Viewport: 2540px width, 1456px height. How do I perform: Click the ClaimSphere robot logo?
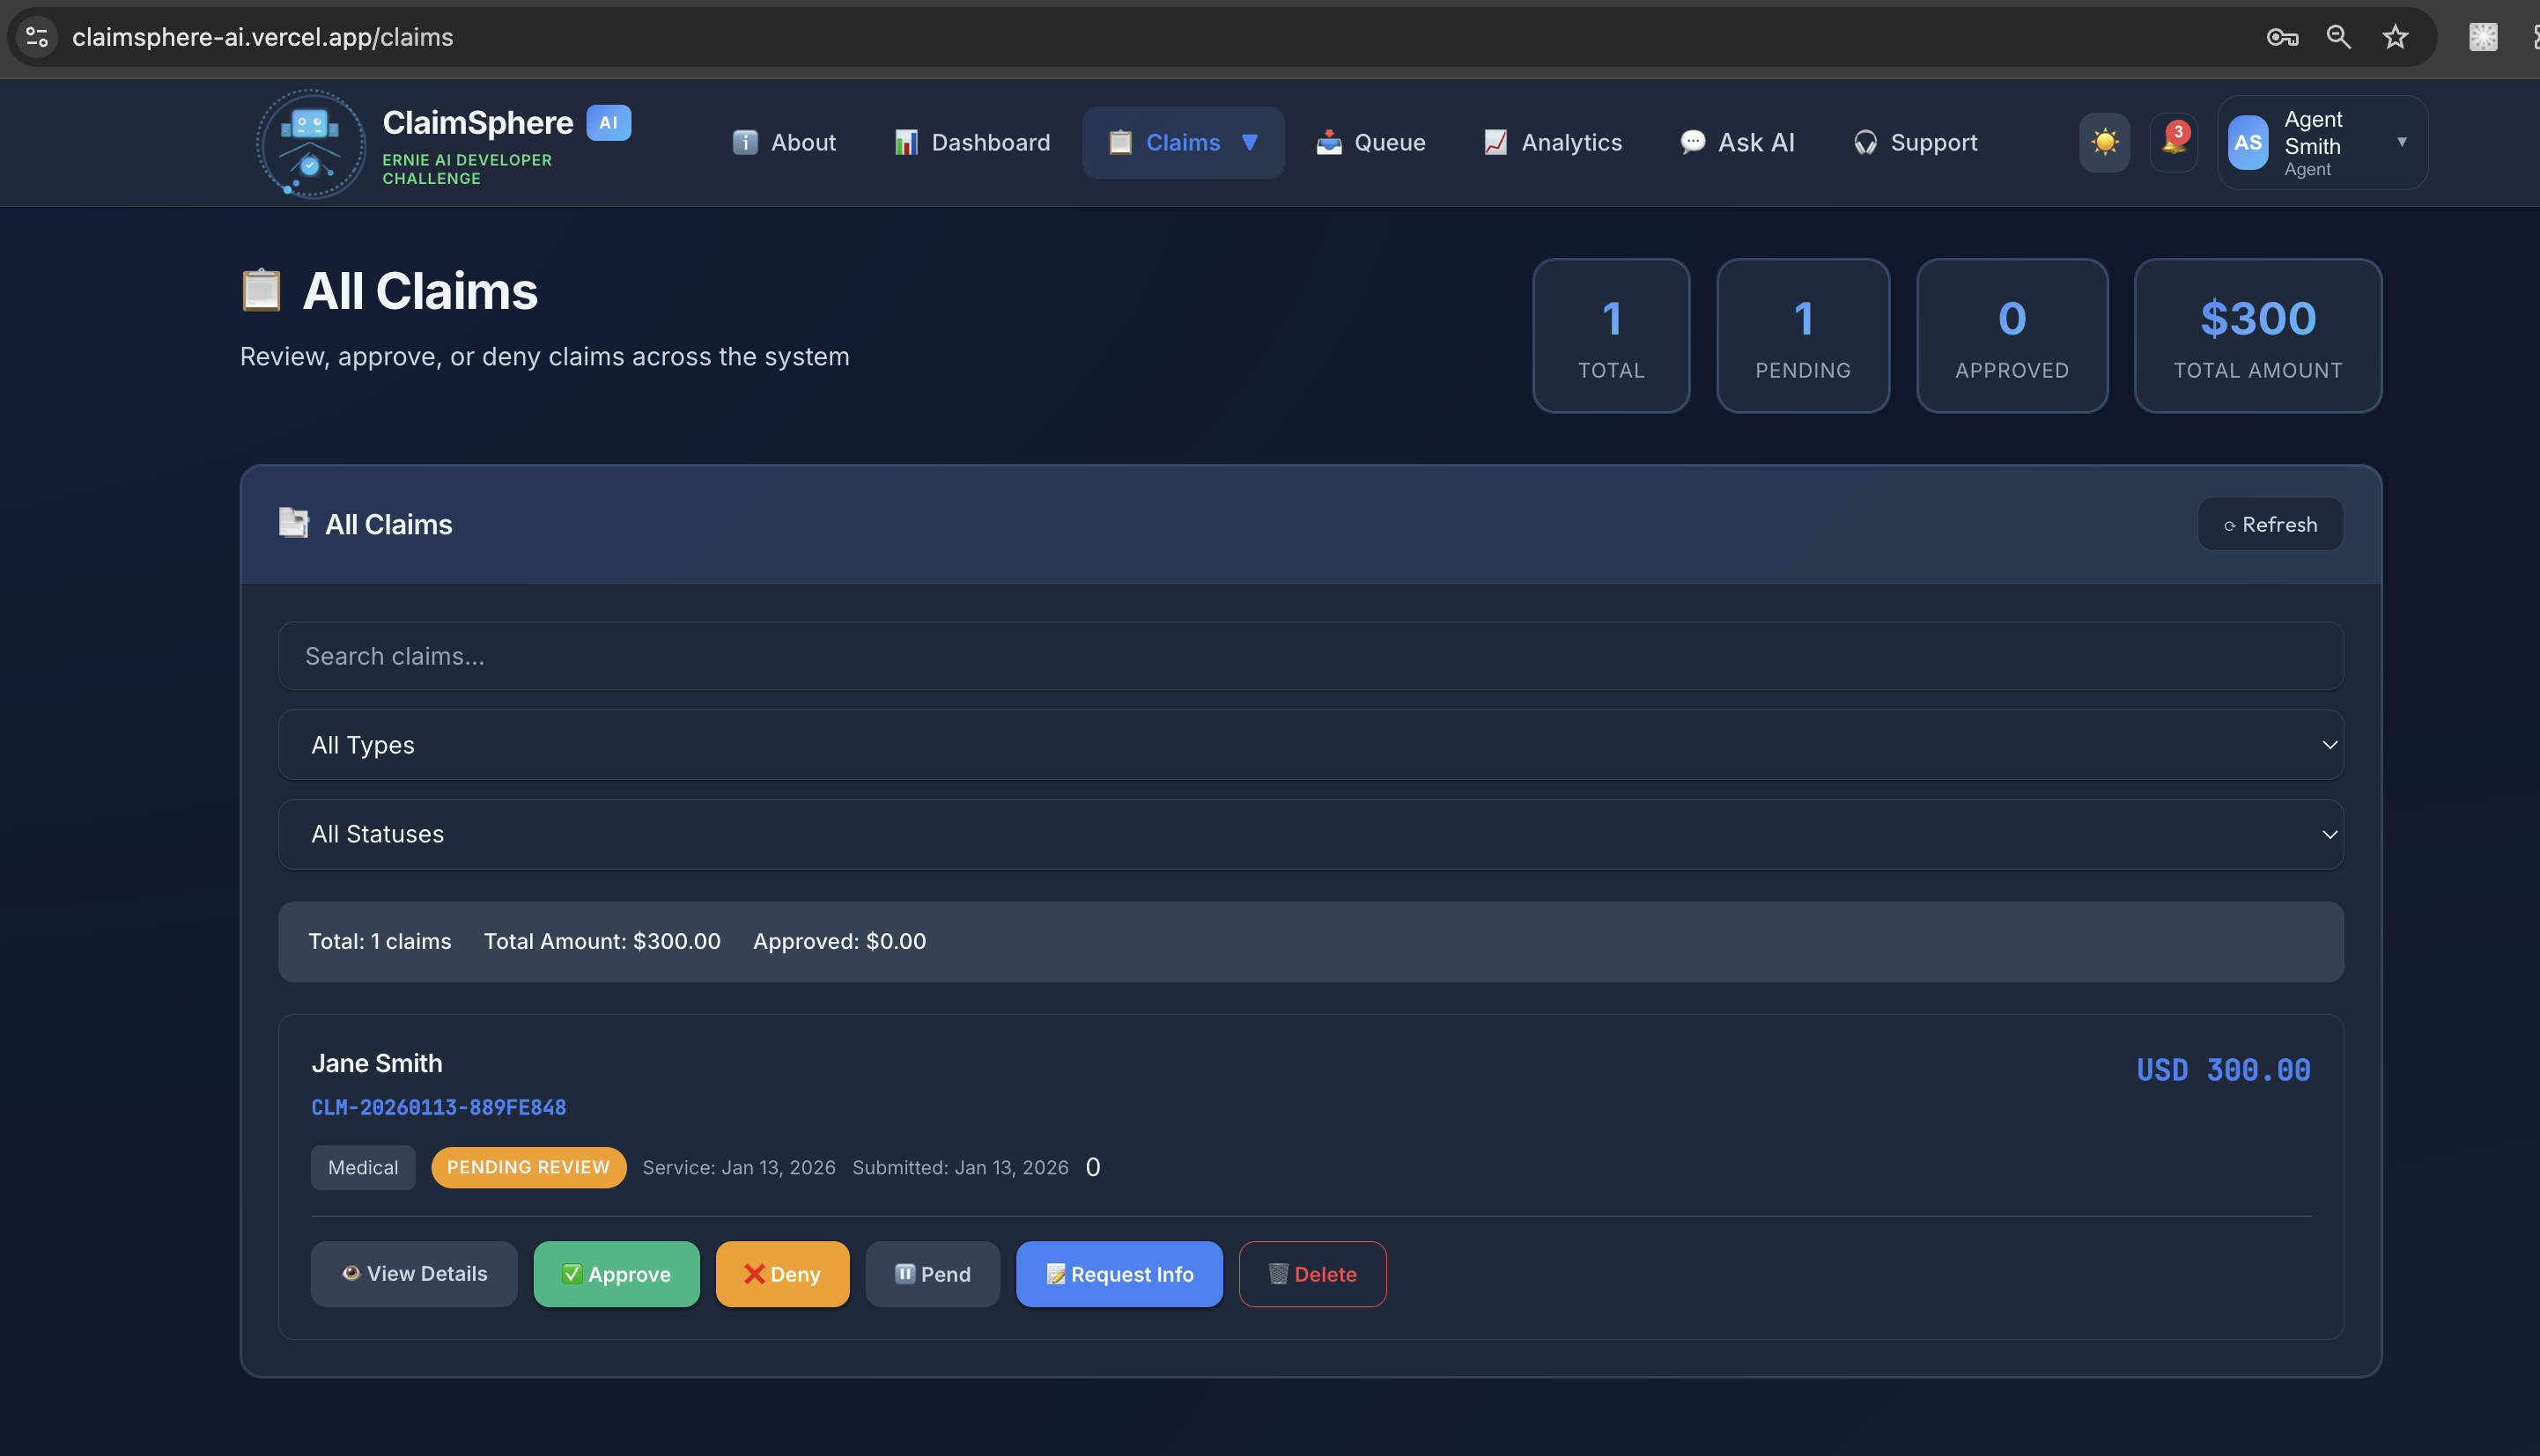coord(310,143)
